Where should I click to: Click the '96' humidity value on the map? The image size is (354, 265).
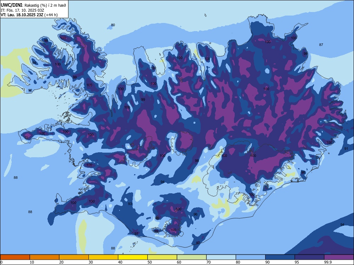(195, 214)
